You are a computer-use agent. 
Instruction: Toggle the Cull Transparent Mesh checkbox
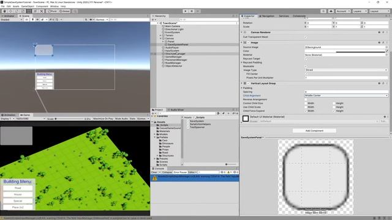[306, 37]
